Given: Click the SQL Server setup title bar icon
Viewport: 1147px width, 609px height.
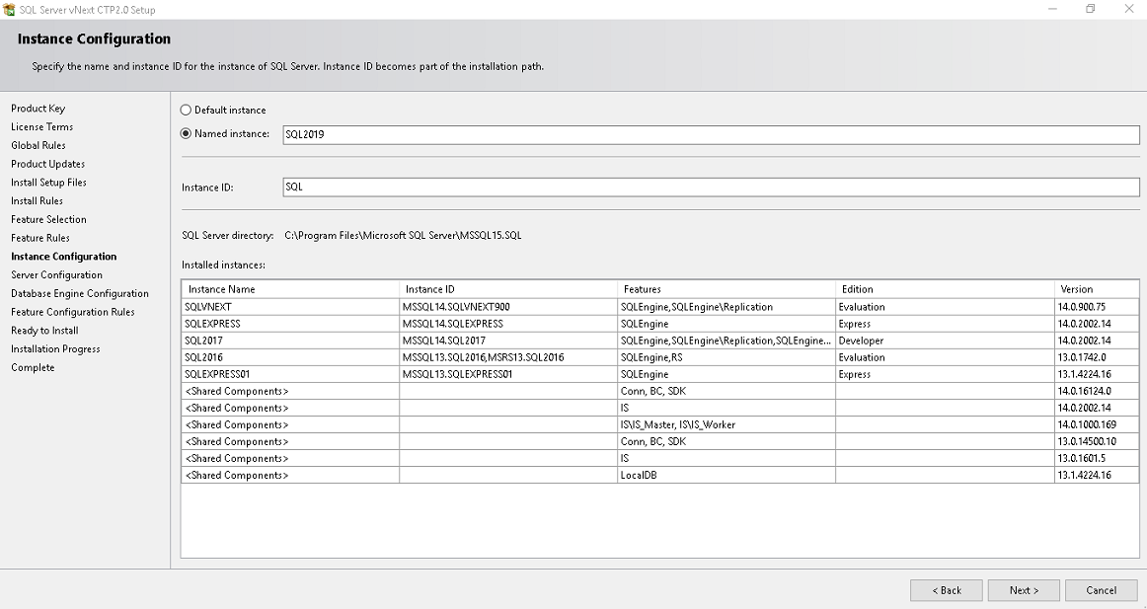Looking at the screenshot, I should click(x=9, y=10).
